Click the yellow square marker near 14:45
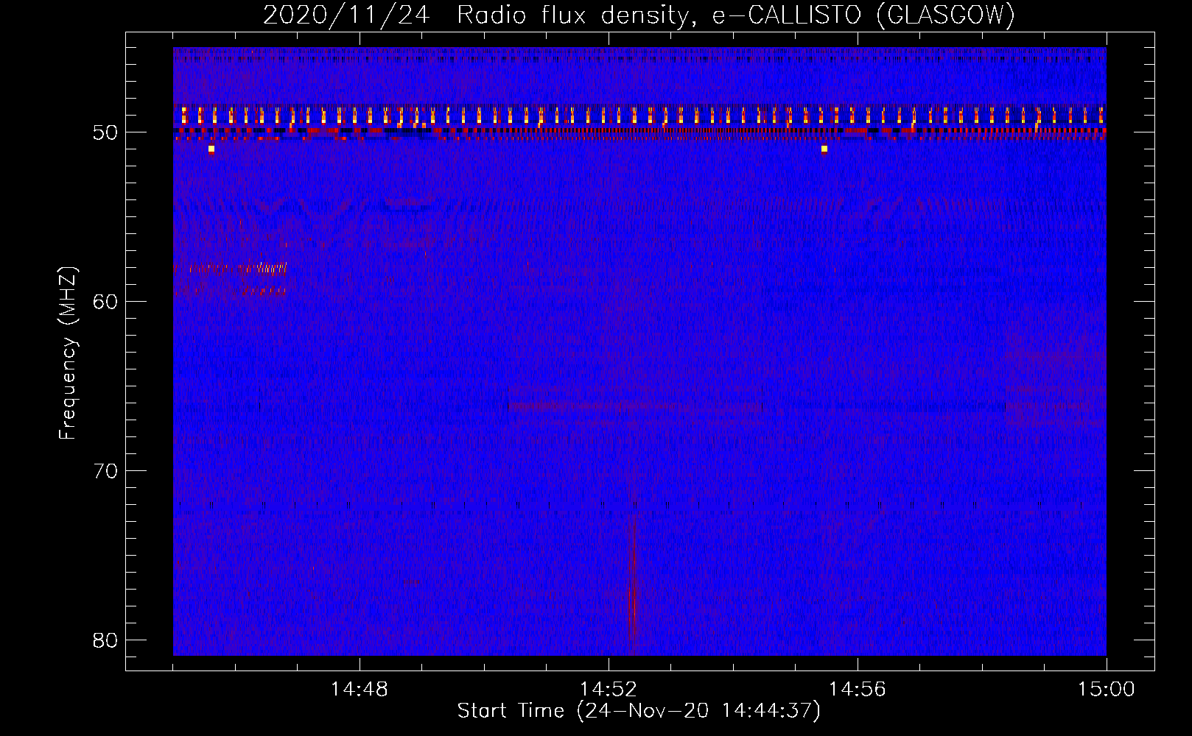Image resolution: width=1192 pixels, height=736 pixels. click(211, 149)
